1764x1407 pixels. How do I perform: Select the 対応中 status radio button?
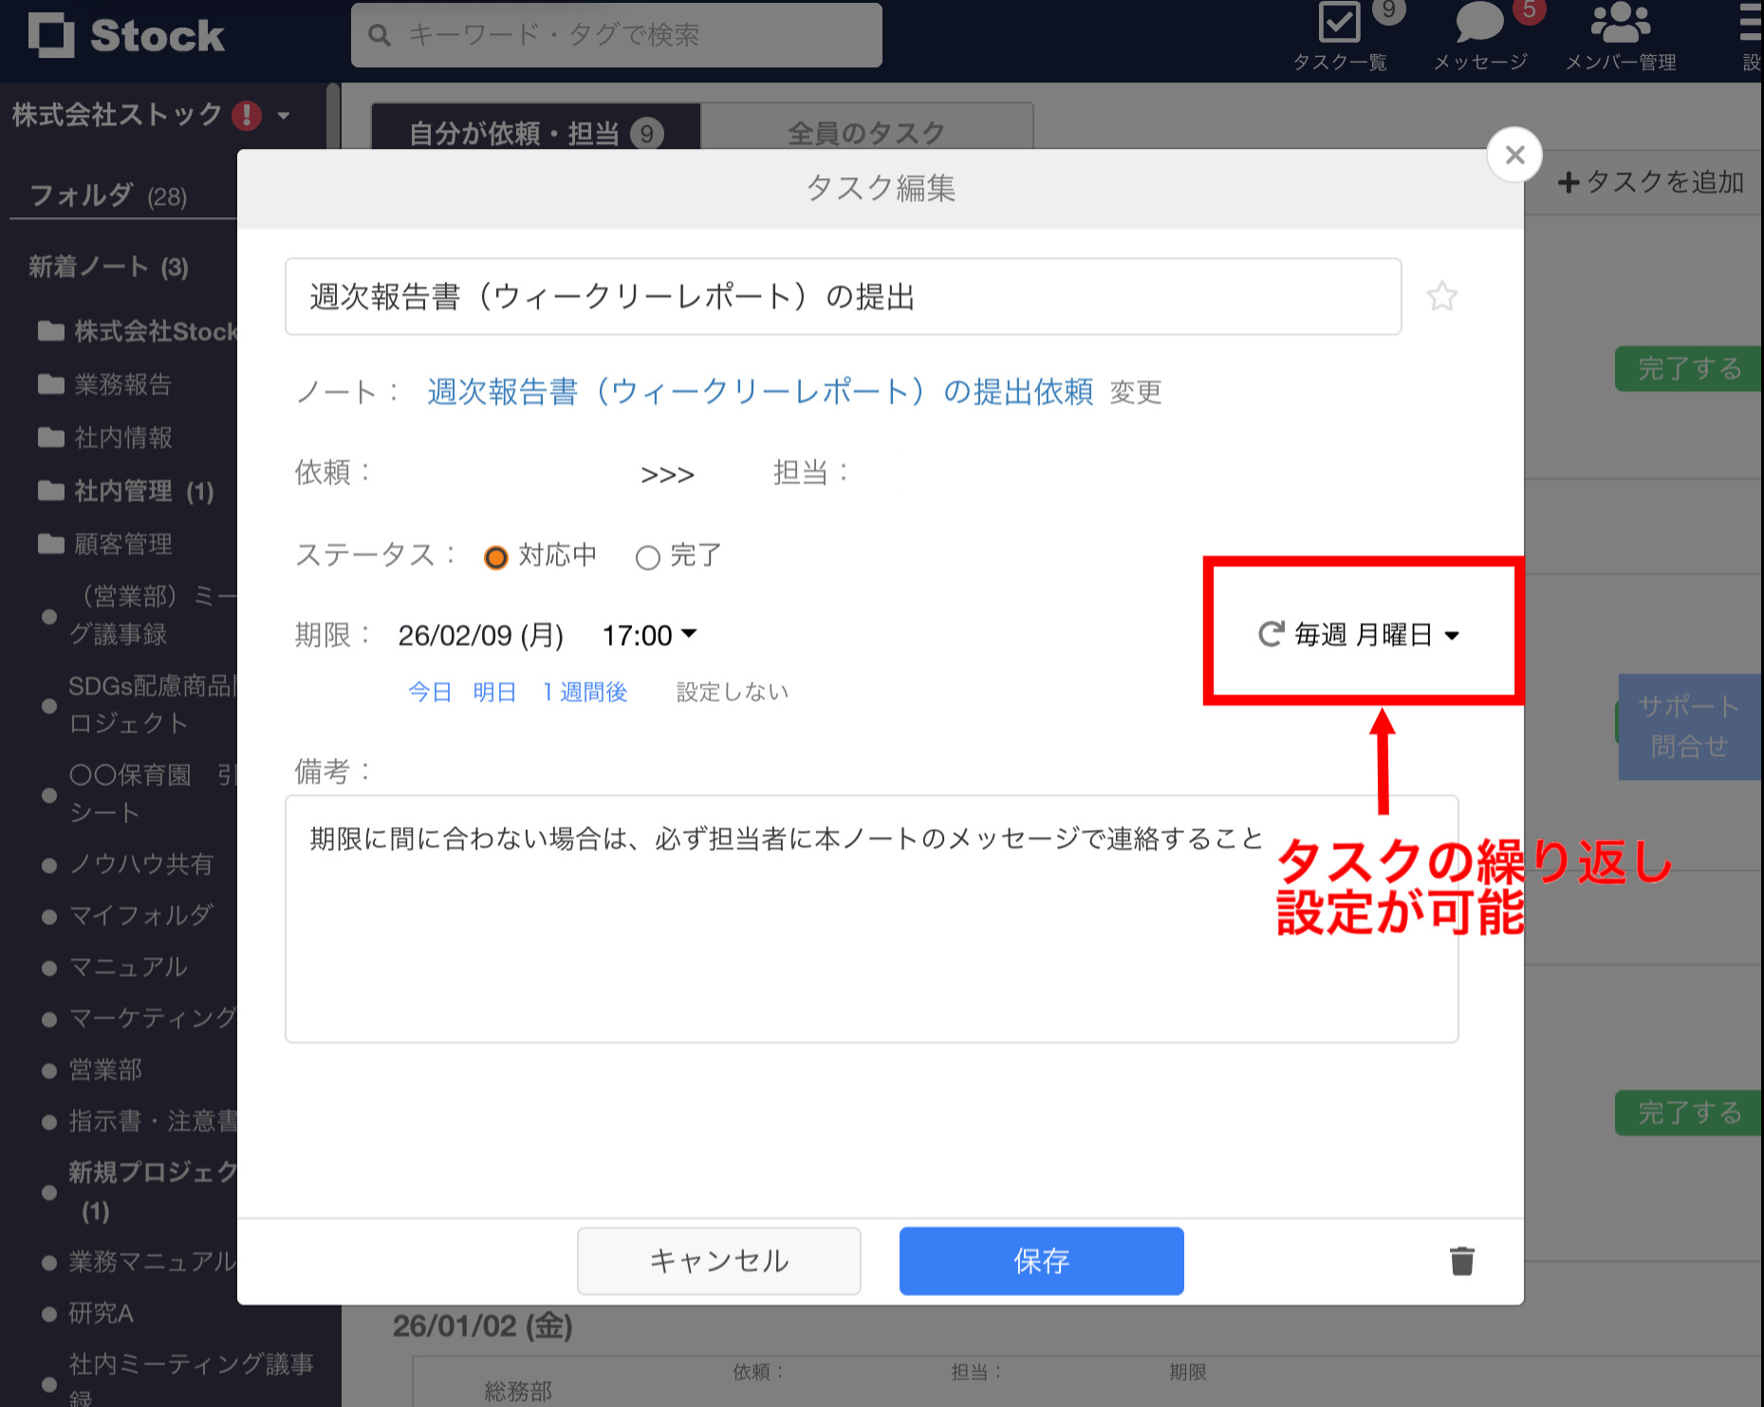[x=495, y=557]
